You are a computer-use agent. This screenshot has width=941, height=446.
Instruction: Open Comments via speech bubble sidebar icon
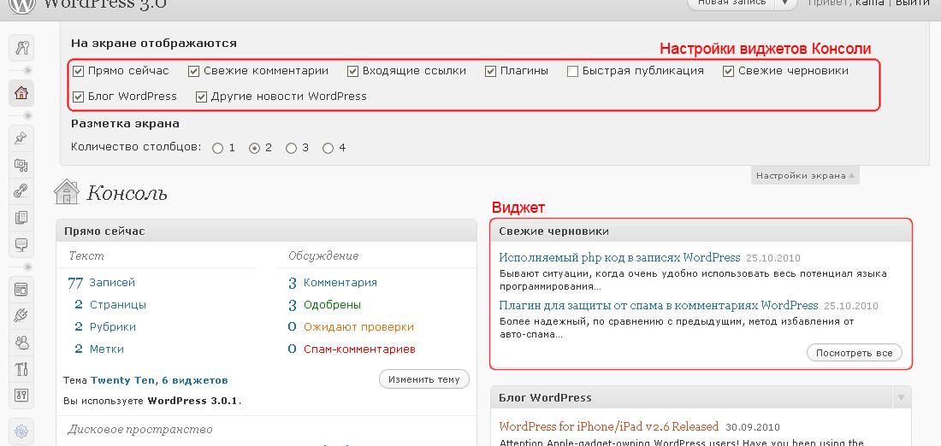tap(21, 244)
